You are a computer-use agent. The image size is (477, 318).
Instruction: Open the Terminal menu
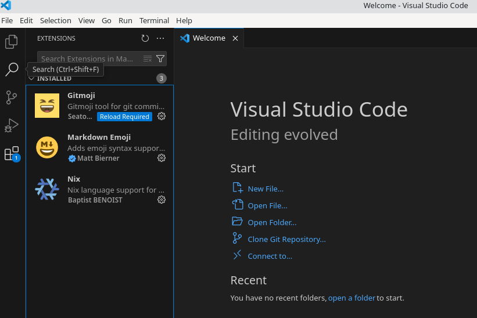pos(154,21)
